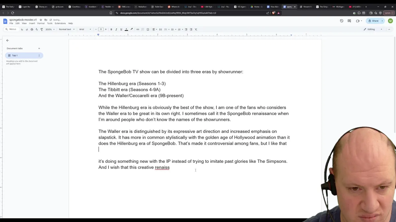Image resolution: width=396 pixels, height=222 pixels.
Task: Click the decrease indent icon
Action: click(186, 29)
